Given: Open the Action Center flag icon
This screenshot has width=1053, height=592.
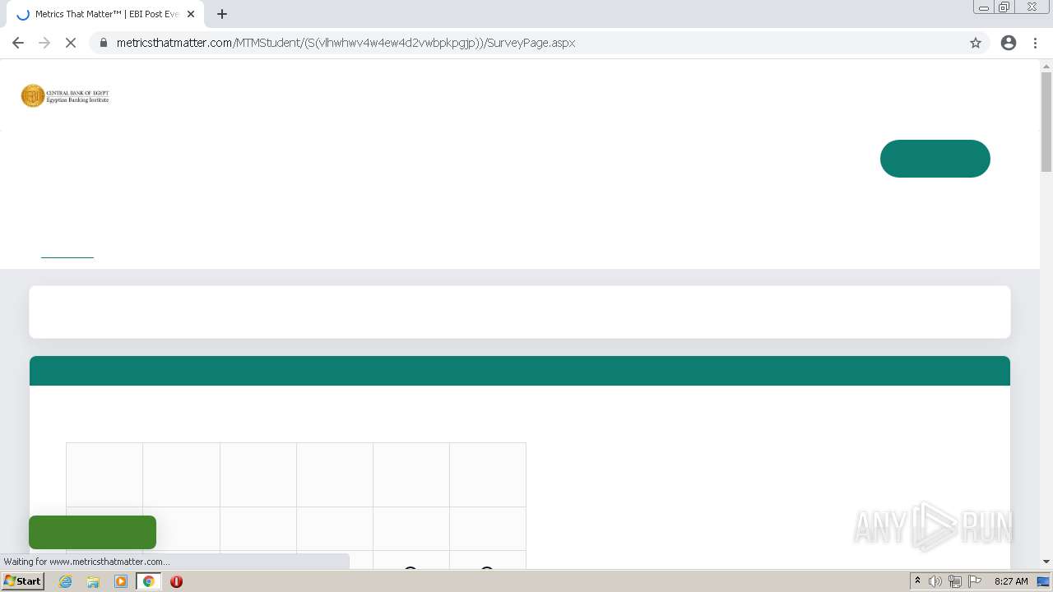Looking at the screenshot, I should tap(975, 581).
